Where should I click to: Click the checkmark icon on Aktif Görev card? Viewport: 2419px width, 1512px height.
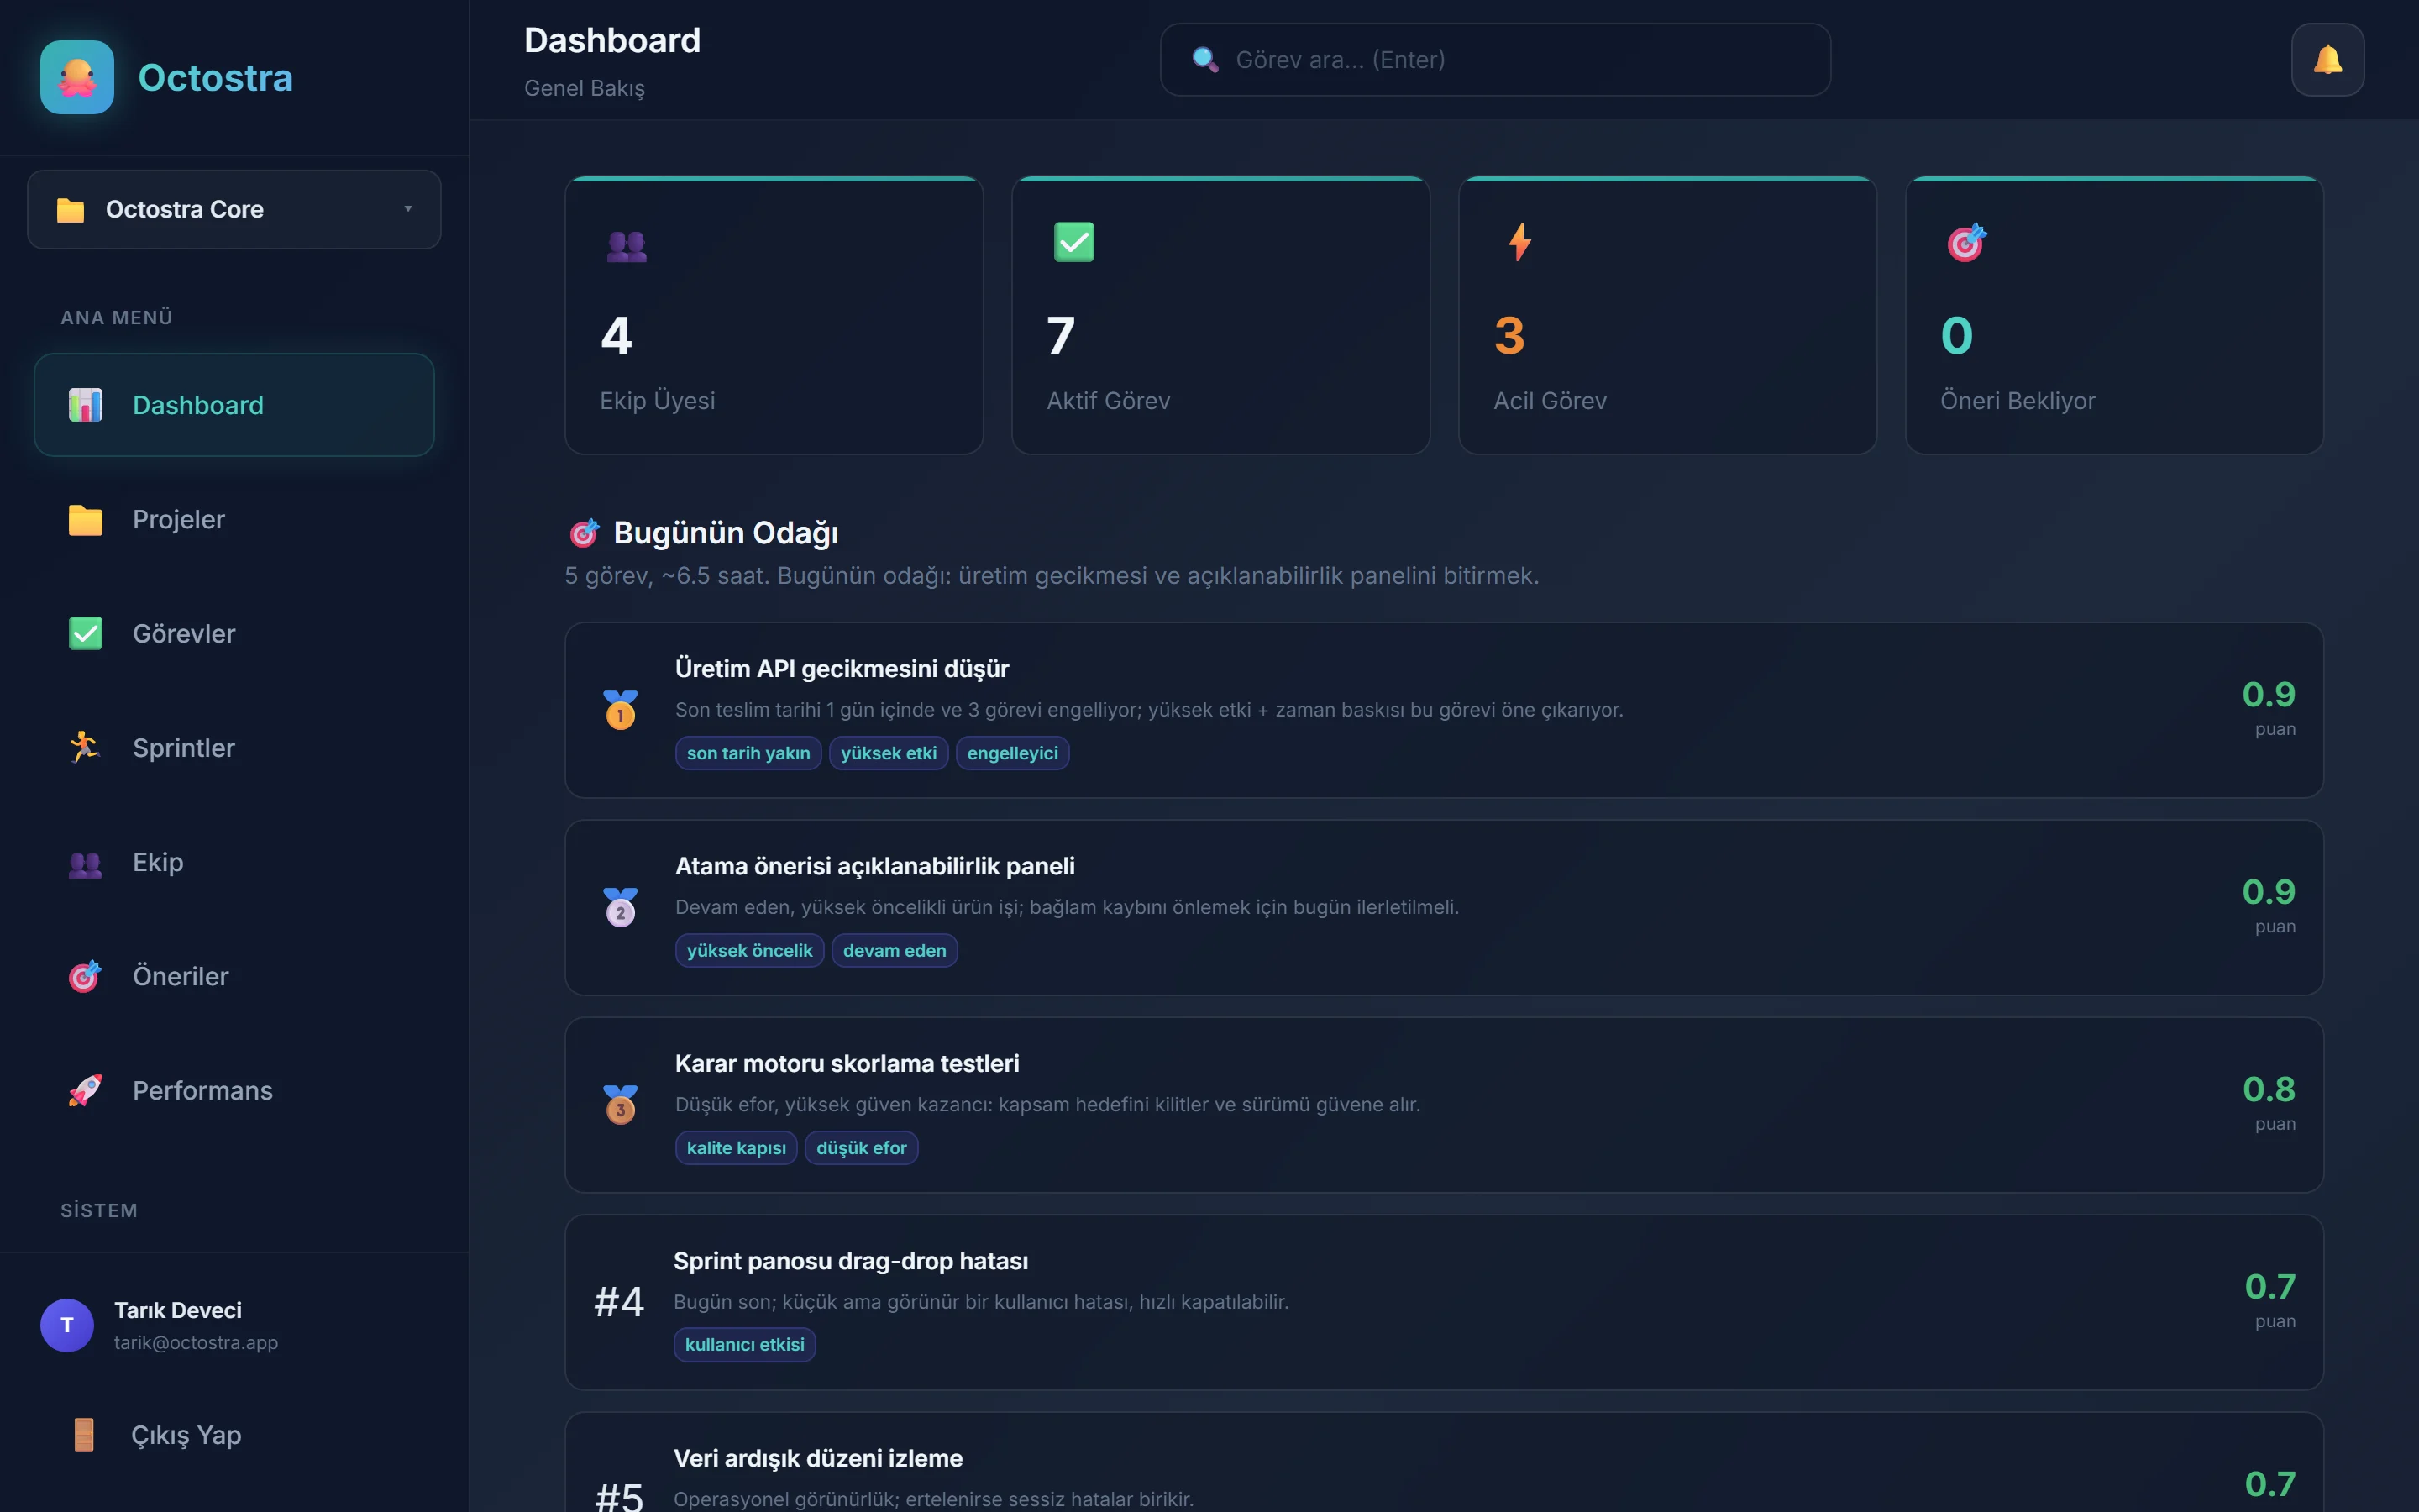(x=1073, y=242)
